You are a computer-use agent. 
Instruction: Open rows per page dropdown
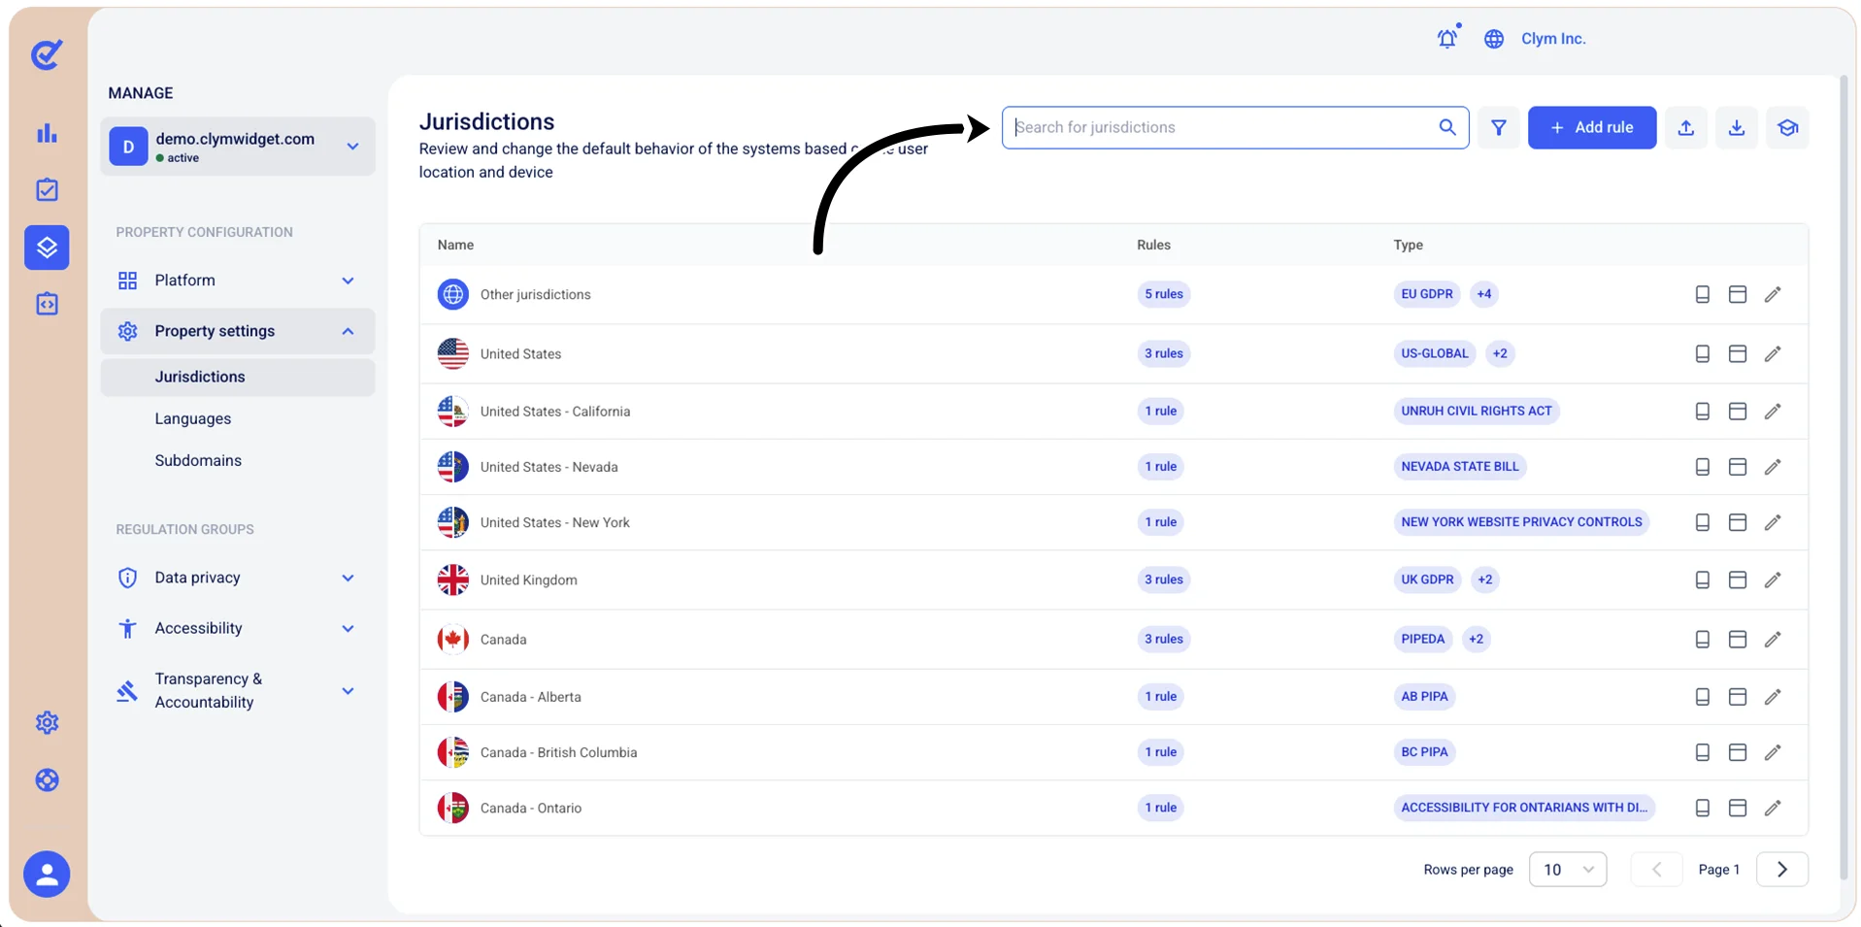click(1568, 870)
